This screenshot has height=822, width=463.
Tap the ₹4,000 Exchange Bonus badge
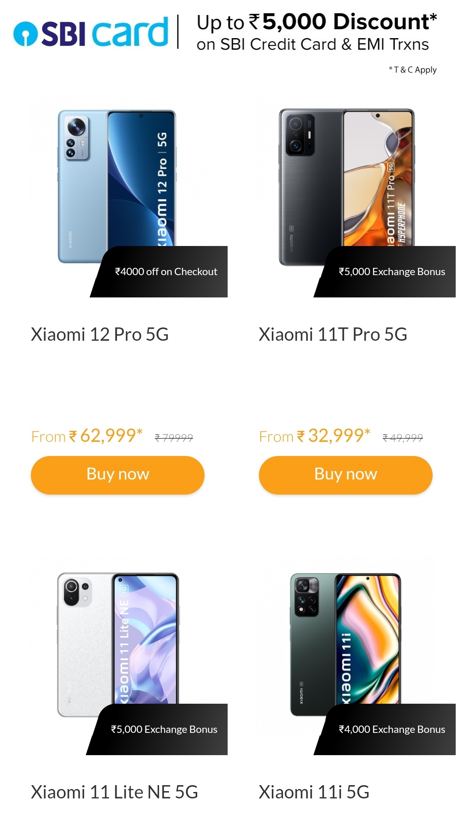click(385, 729)
